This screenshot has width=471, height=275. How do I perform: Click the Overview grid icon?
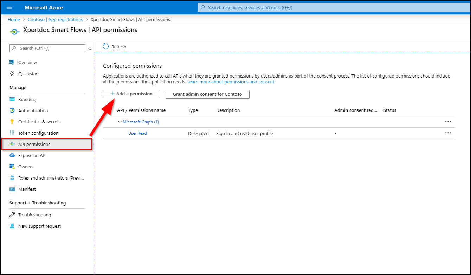pyautogui.click(x=12, y=62)
